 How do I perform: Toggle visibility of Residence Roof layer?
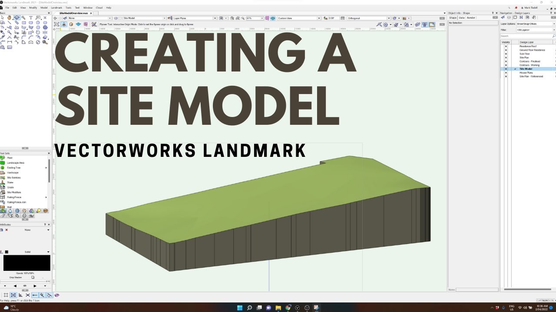point(506,46)
